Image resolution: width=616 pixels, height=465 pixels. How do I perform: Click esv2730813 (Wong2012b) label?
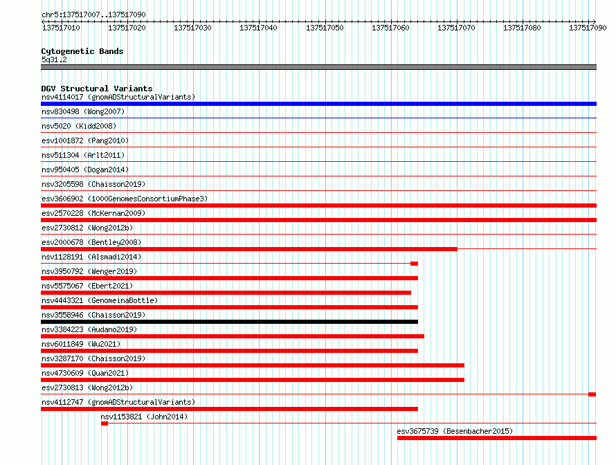[x=87, y=387]
